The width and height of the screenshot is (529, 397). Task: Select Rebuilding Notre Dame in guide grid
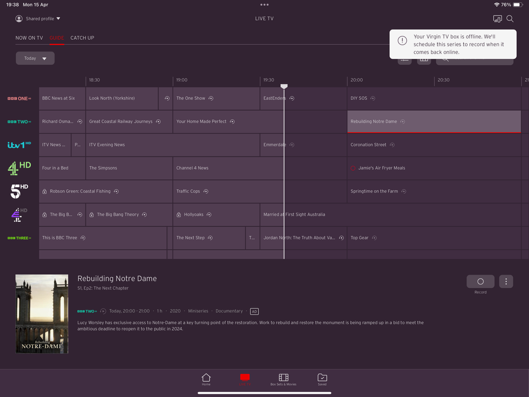[x=434, y=121]
